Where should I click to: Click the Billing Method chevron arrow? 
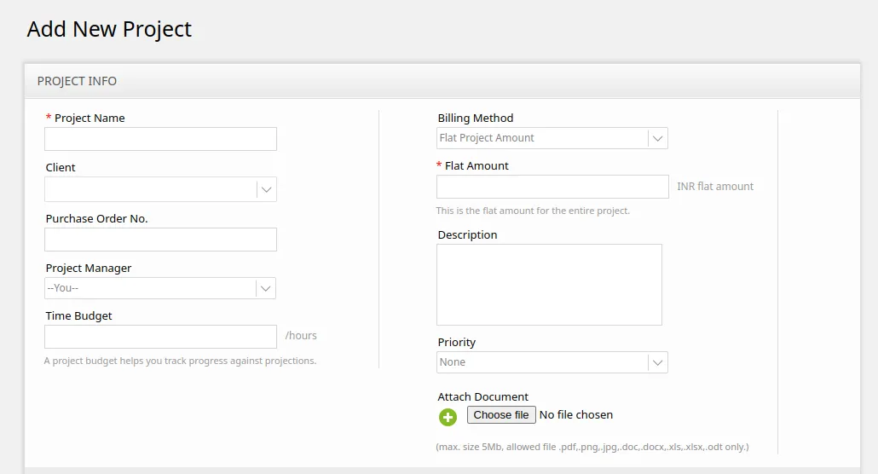tap(657, 138)
